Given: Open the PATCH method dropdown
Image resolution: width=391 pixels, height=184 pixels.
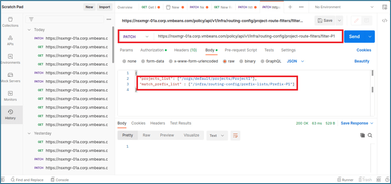Looking at the screenshot, I should coord(136,36).
